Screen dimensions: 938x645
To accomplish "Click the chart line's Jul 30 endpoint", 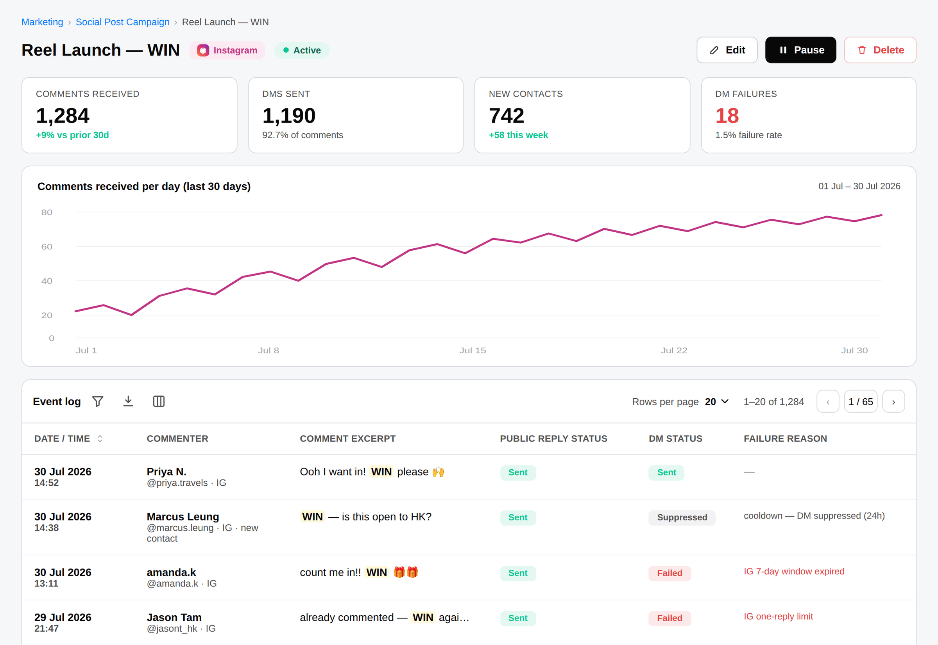I will [881, 216].
